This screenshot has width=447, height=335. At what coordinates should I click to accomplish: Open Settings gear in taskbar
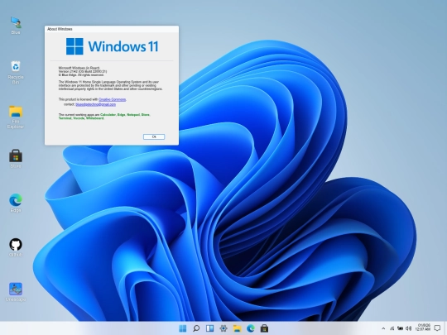click(223, 328)
